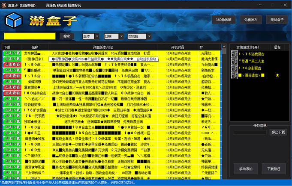Image resolution: width=292 pixels, height=186 pixels.
Task: Open the local game 176剑影复古 icon
Action: coord(234,68)
